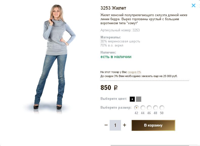The image size is (200, 146).
Task: Choose size 48 radio button
Action: coord(155,108)
